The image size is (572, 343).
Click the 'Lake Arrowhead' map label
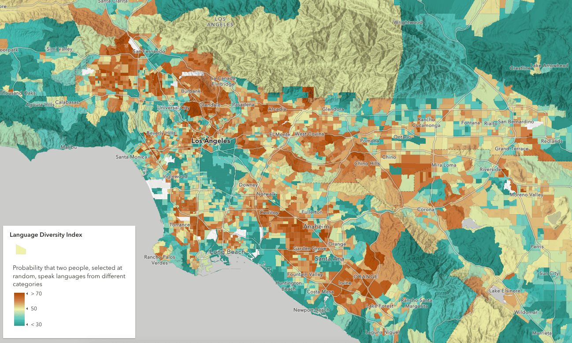(x=550, y=66)
